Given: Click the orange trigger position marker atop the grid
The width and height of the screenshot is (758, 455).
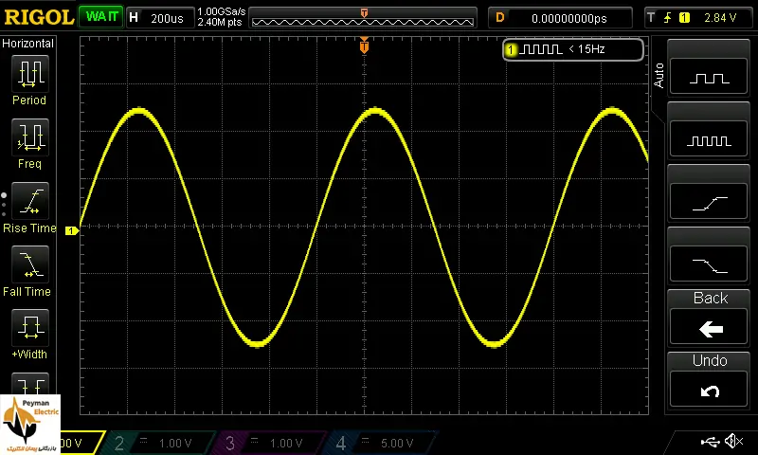Looking at the screenshot, I should (364, 45).
